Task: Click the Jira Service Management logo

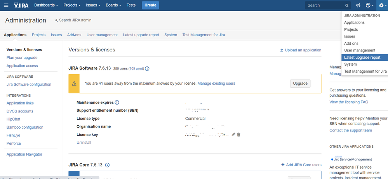Action: click(x=351, y=159)
